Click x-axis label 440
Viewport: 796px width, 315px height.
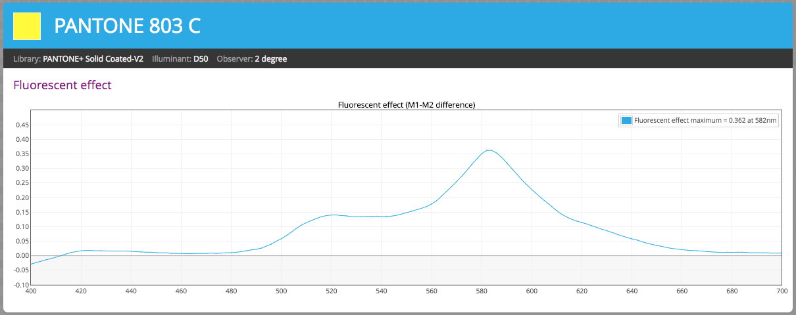click(131, 290)
